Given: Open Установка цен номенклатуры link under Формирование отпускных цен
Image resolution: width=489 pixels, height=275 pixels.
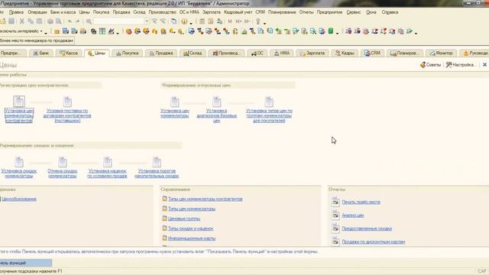Looking at the screenshot, I should 175,113.
